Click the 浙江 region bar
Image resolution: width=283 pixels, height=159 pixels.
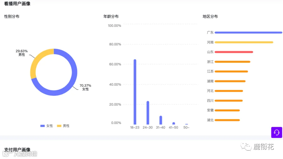(232, 62)
